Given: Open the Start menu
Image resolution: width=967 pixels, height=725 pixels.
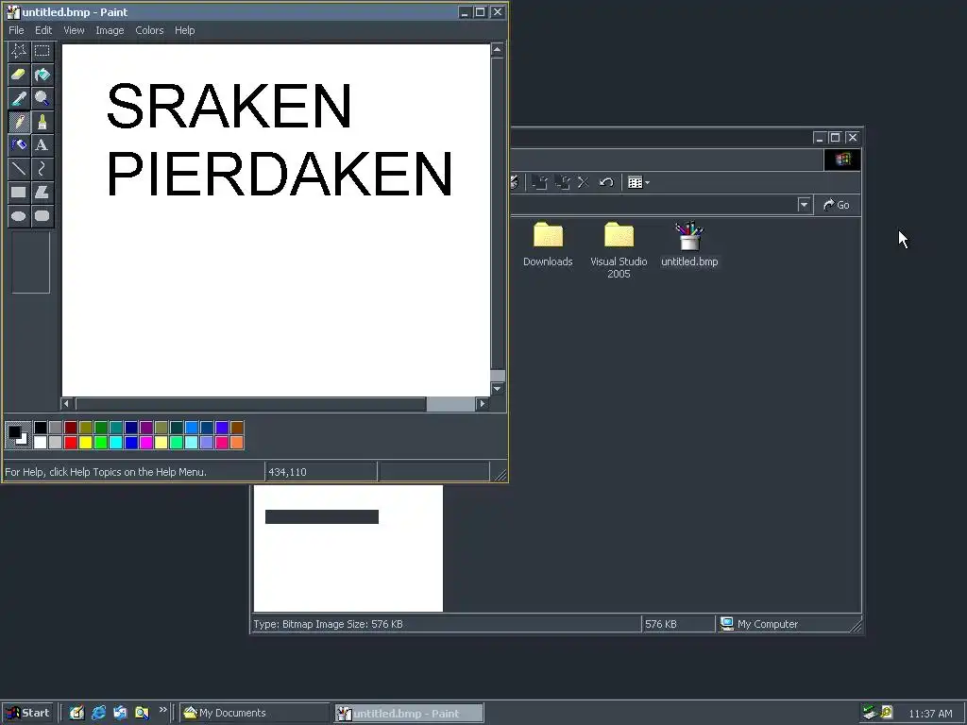Looking at the screenshot, I should [x=27, y=713].
